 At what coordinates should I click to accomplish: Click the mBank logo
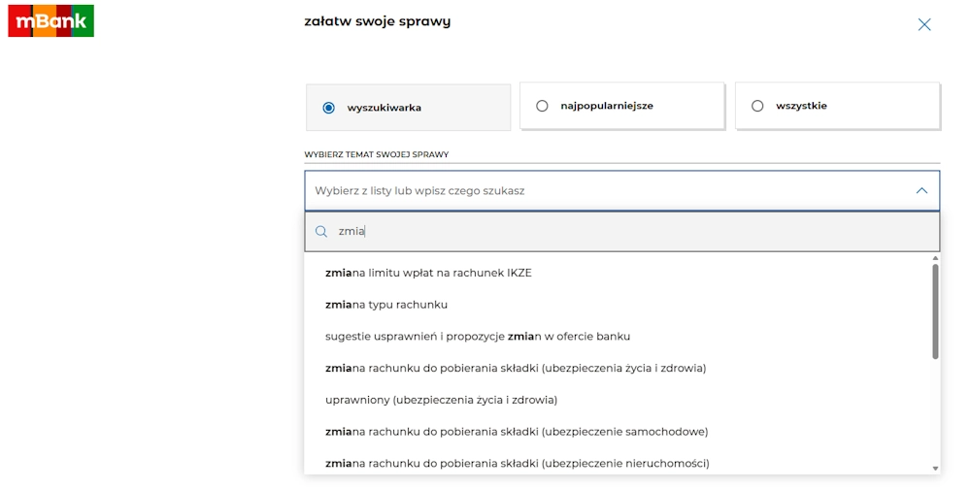50,20
